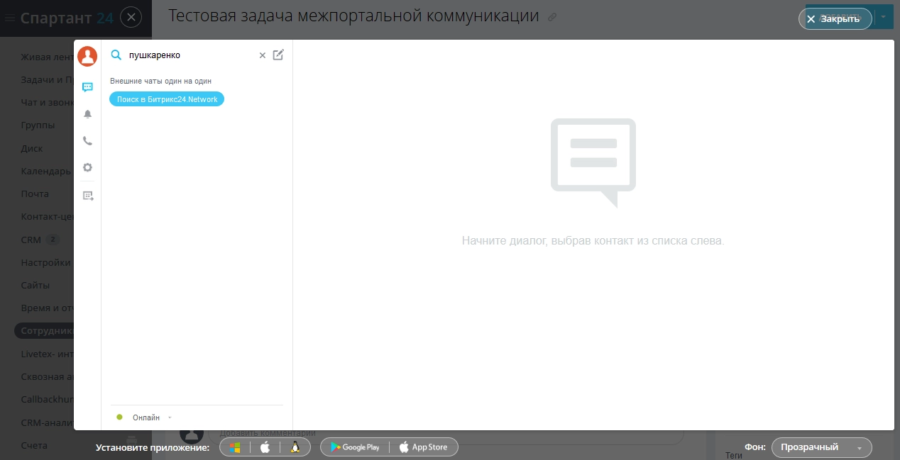Clear the пушкаренко search field
Screen dimensions: 900x460
click(262, 55)
